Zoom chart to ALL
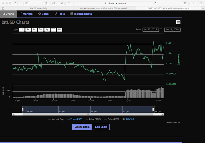The image size is (205, 143). tap(60, 30)
